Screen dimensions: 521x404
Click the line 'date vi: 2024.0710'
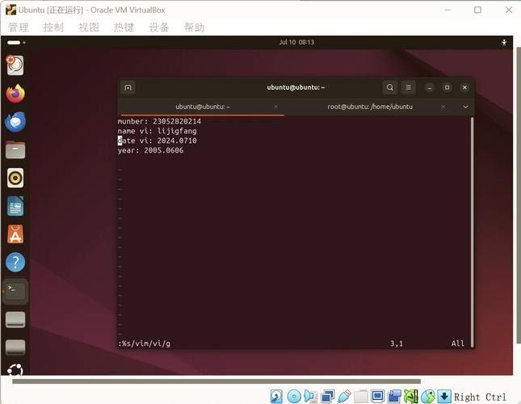[x=158, y=141]
